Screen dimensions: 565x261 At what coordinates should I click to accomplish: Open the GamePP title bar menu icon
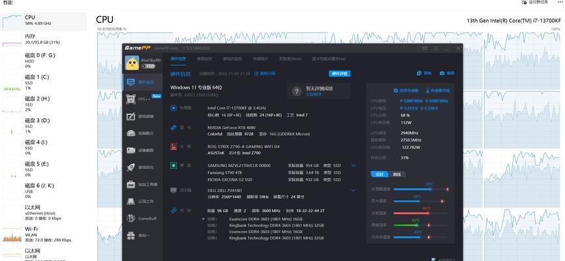tap(436, 48)
